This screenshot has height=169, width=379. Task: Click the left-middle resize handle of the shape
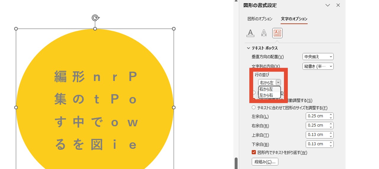point(16,107)
